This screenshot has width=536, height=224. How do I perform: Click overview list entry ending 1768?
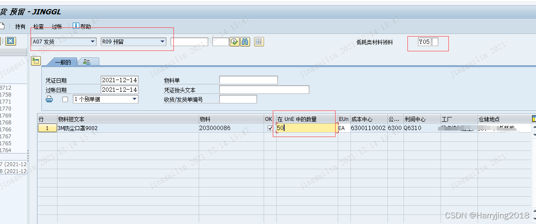click(6, 123)
